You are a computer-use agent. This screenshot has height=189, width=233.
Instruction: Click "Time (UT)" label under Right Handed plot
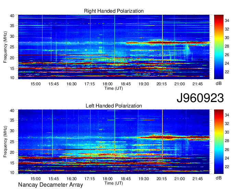pos(114,88)
